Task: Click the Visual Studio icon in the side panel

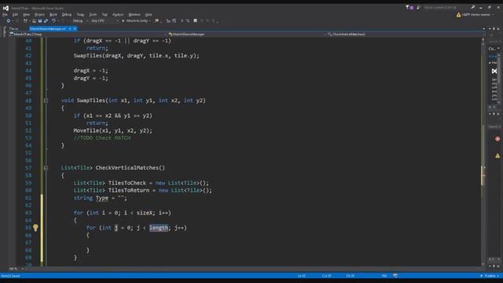Action: pos(494,72)
